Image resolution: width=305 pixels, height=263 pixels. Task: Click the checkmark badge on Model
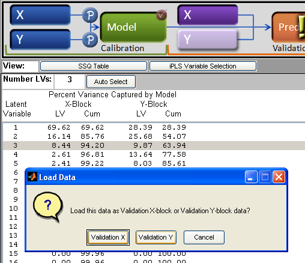(162, 14)
